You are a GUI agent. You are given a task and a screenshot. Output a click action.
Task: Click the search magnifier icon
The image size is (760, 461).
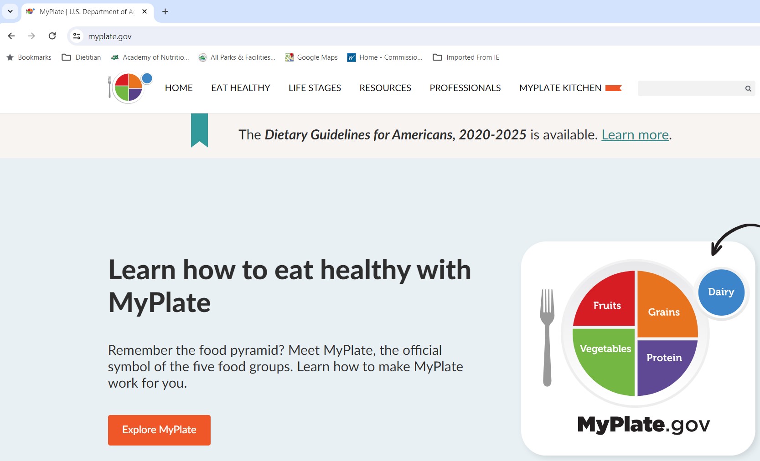[x=748, y=88]
